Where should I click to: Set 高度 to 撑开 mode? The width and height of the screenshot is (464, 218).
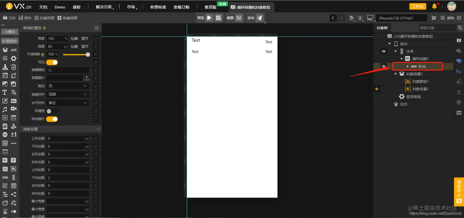point(85,47)
